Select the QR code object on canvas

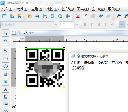[x=45, y=68]
